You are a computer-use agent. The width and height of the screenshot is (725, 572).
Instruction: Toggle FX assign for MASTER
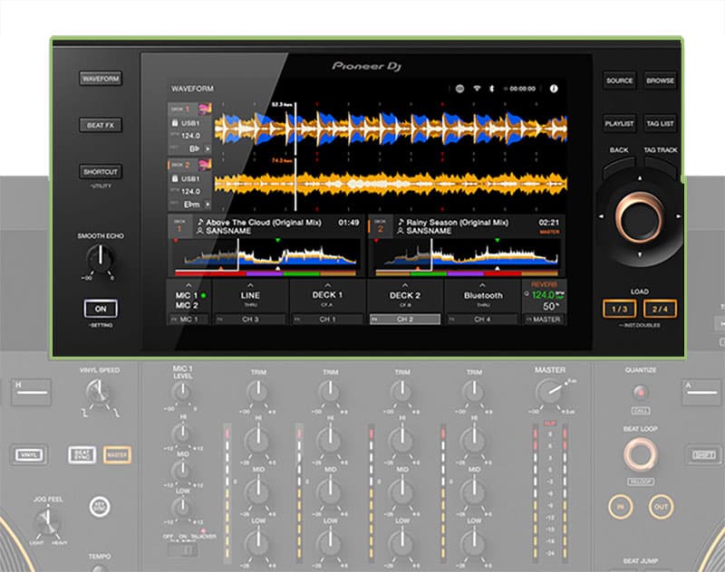(x=544, y=319)
